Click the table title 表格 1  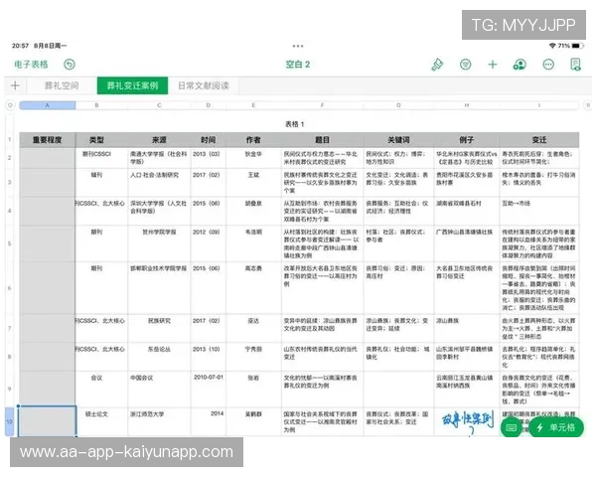295,124
